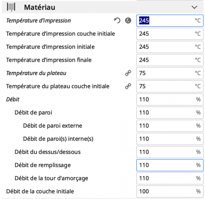This screenshot has height=199, width=205.
Task: Click the link icon next to Température du plateau
Action: coord(128,73)
